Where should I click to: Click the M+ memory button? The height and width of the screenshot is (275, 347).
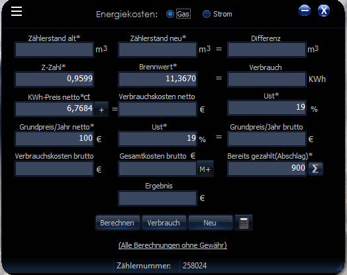pyautogui.click(x=205, y=169)
